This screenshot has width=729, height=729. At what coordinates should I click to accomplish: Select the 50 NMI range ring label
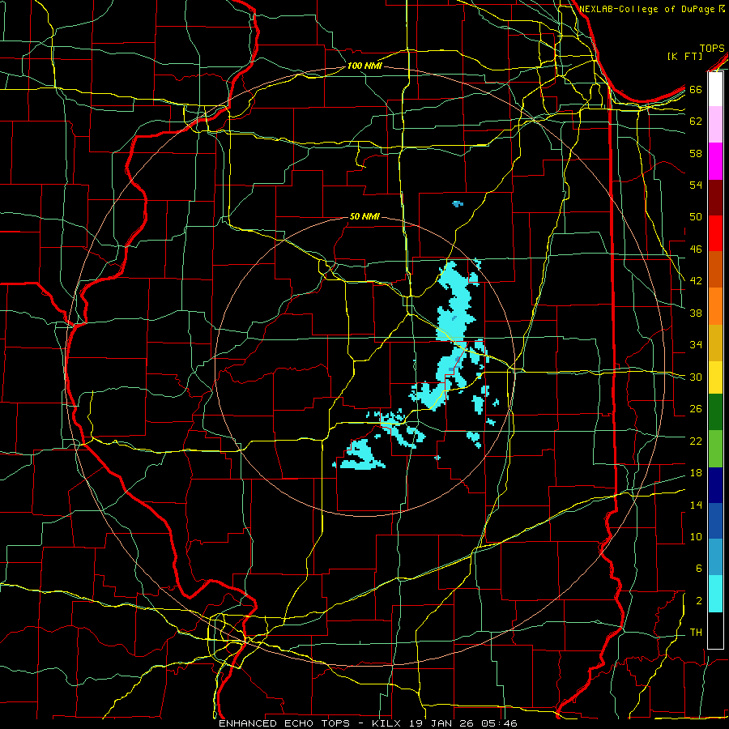coord(364,216)
